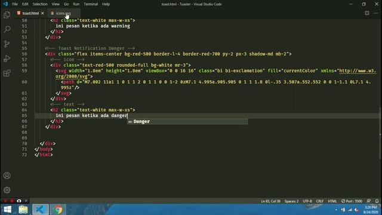The image size is (382, 215).
Task: Open the Selection menu
Action: (40, 4)
